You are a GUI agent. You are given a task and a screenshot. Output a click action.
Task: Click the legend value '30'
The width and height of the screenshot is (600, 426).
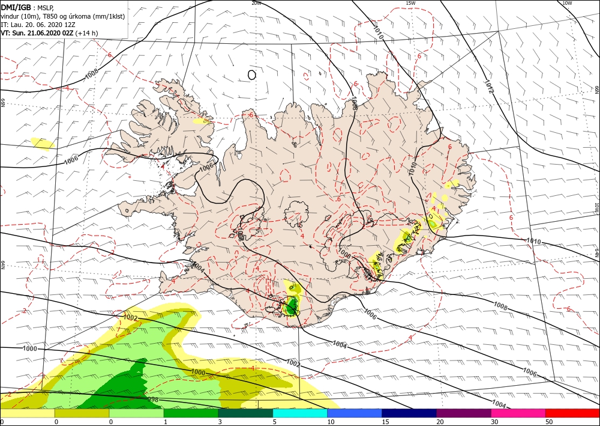click(494, 422)
